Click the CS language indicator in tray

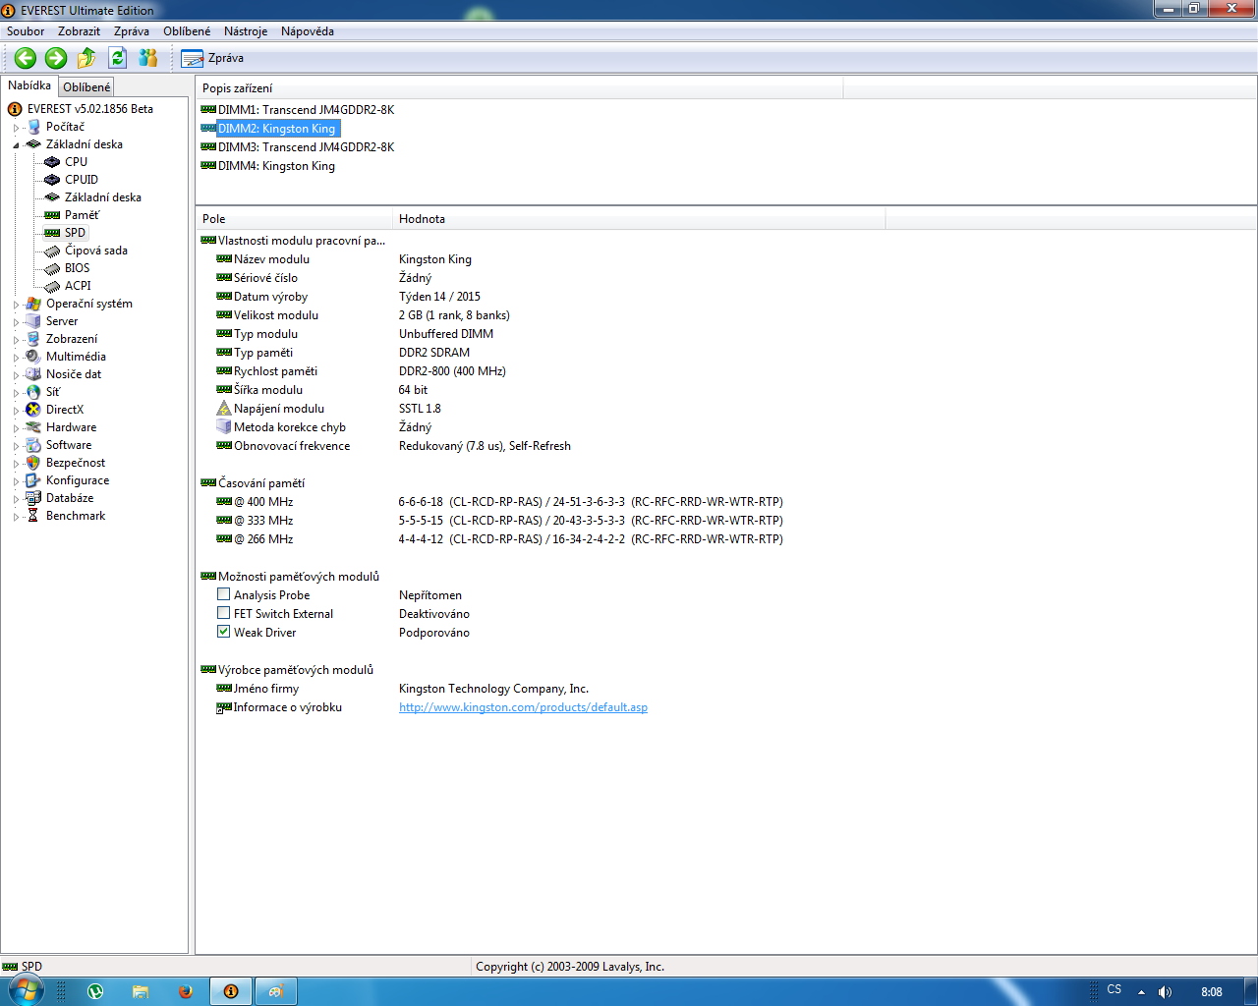[1114, 989]
